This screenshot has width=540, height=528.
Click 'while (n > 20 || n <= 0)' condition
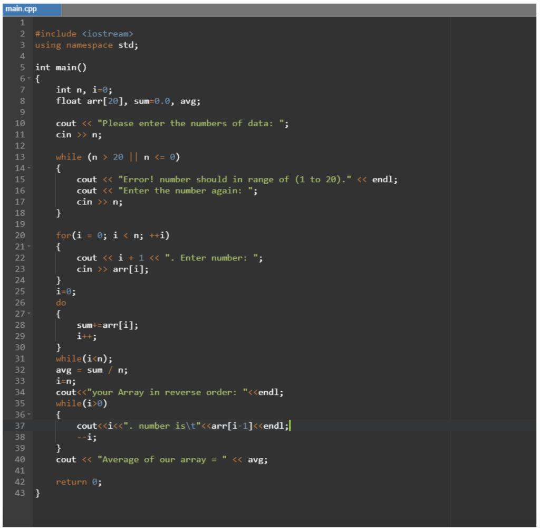118,157
